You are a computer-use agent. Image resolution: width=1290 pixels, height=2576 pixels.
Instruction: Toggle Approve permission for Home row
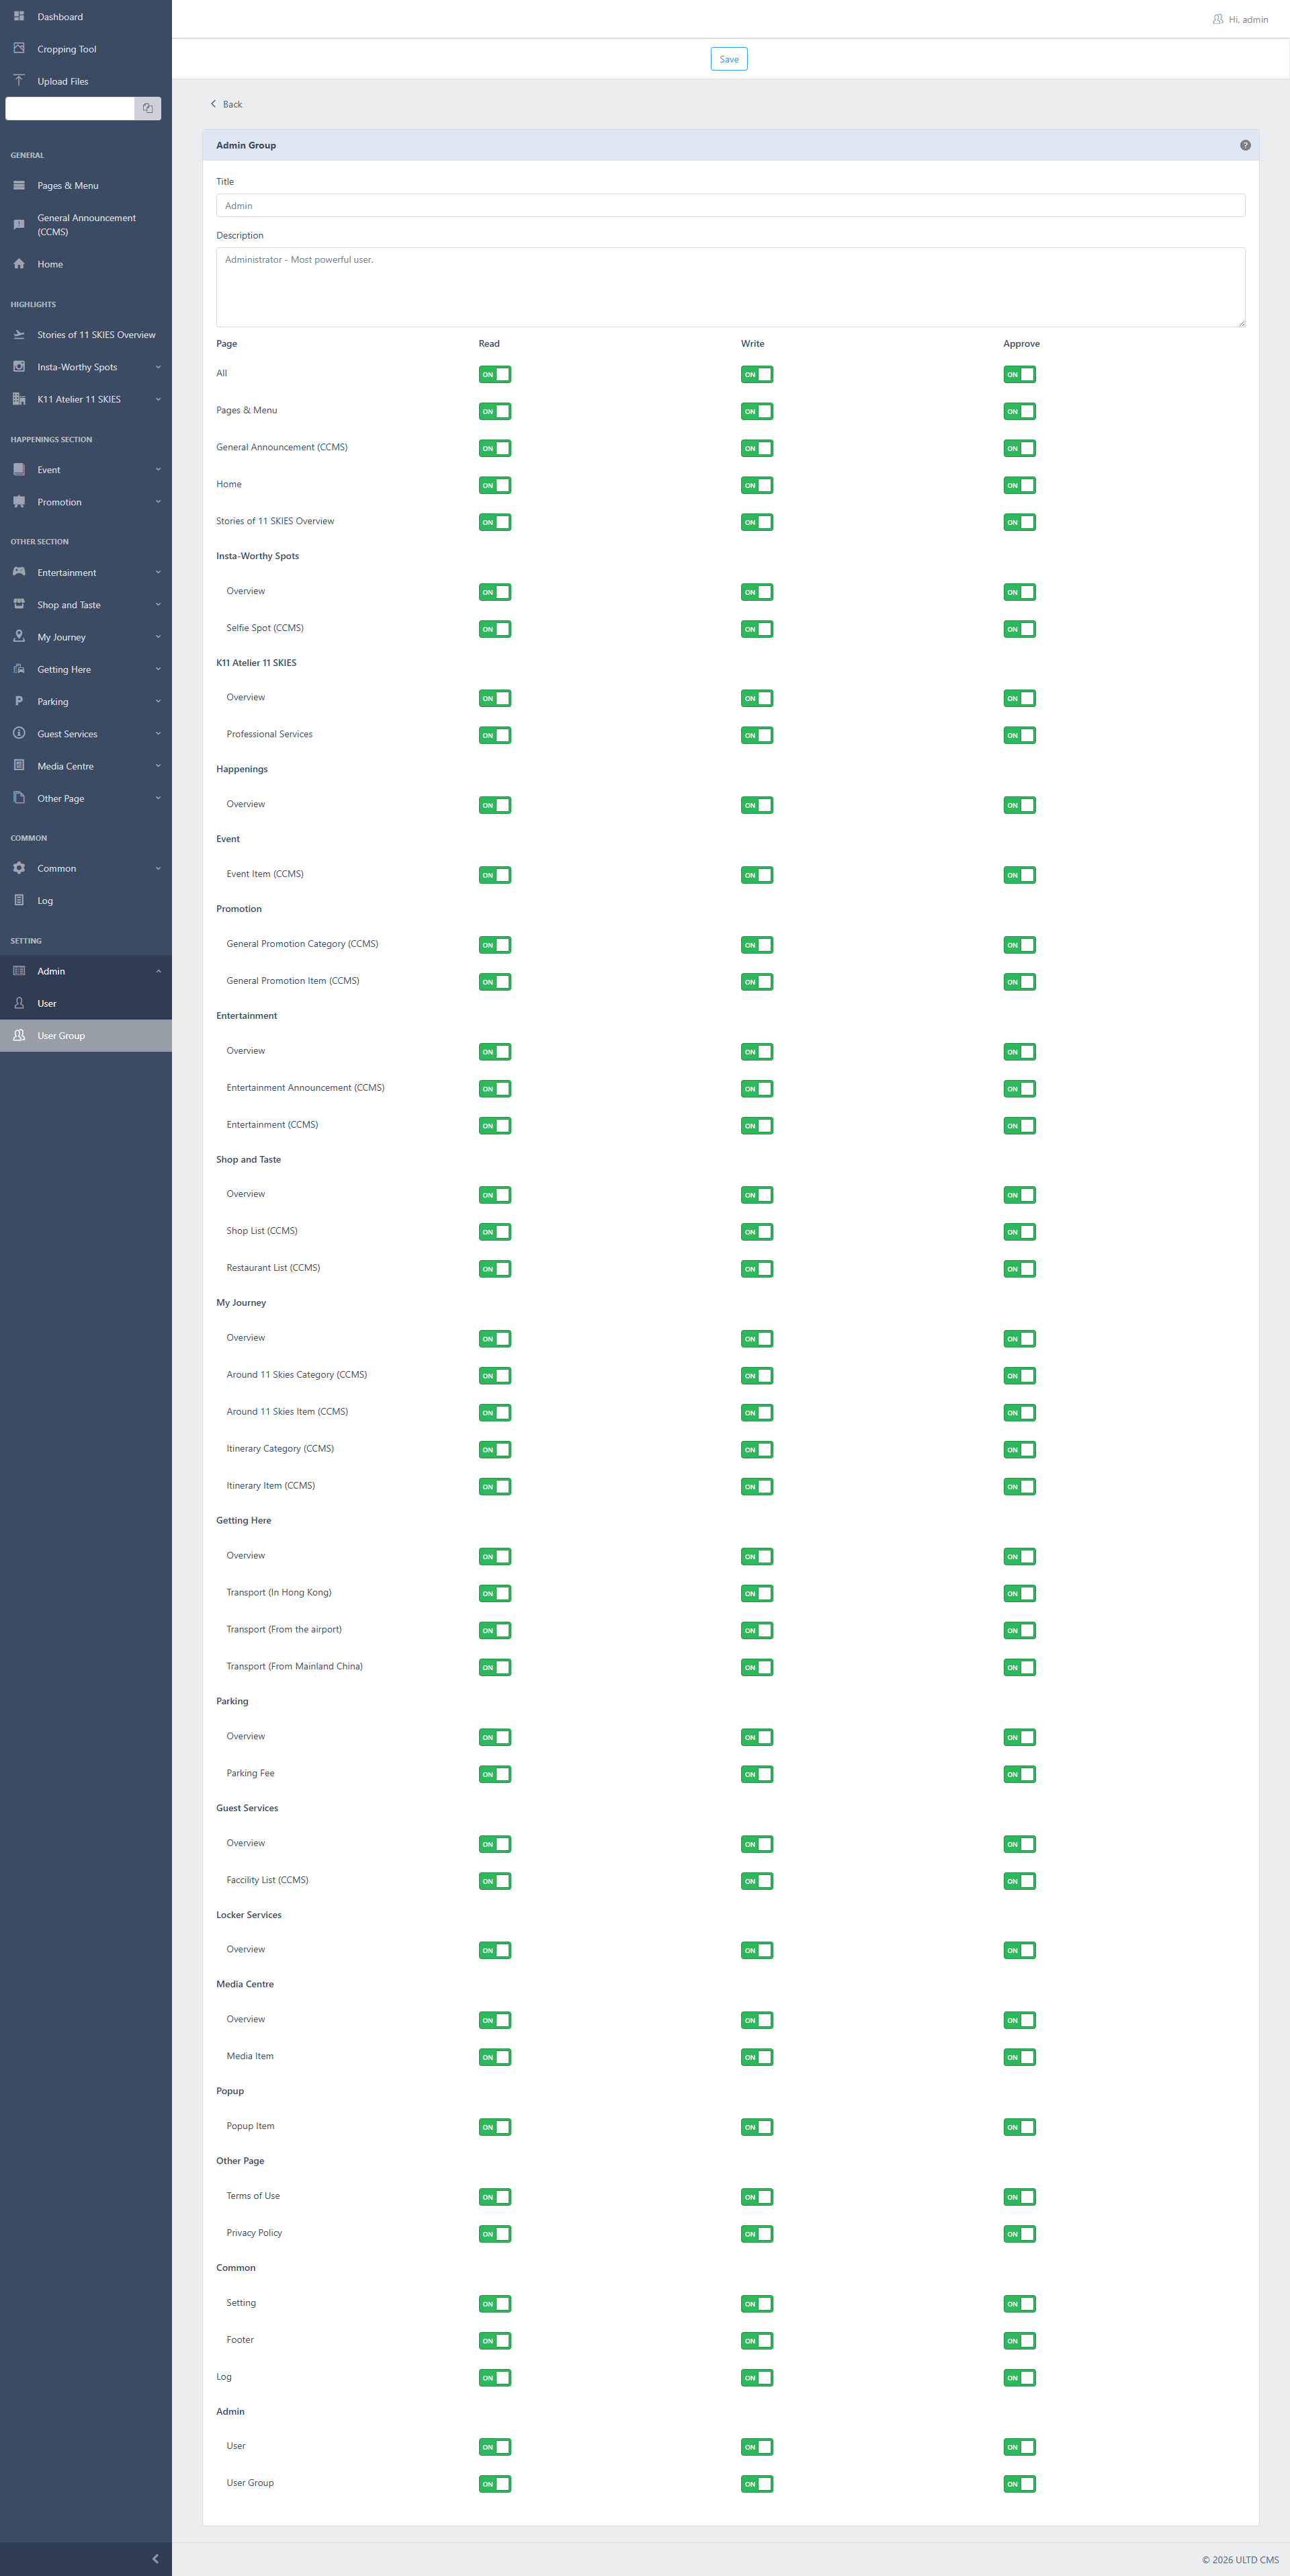tap(1019, 485)
